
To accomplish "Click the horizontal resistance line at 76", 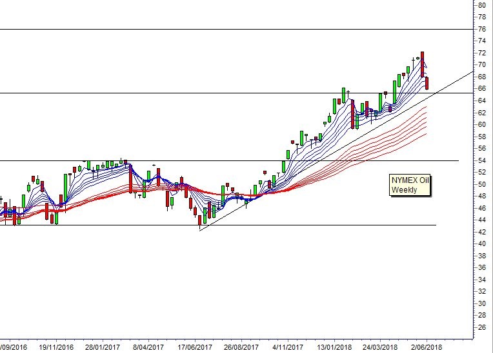I will pos(236,29).
